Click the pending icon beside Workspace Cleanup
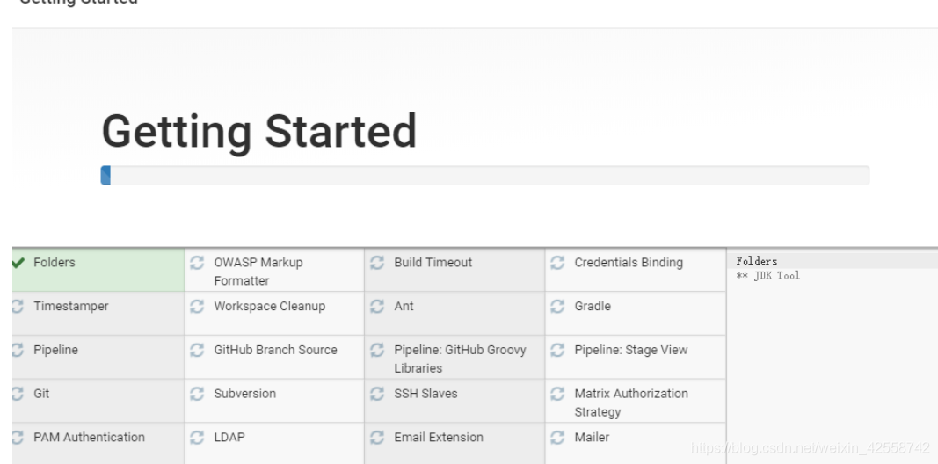This screenshot has width=938, height=464. tap(197, 306)
